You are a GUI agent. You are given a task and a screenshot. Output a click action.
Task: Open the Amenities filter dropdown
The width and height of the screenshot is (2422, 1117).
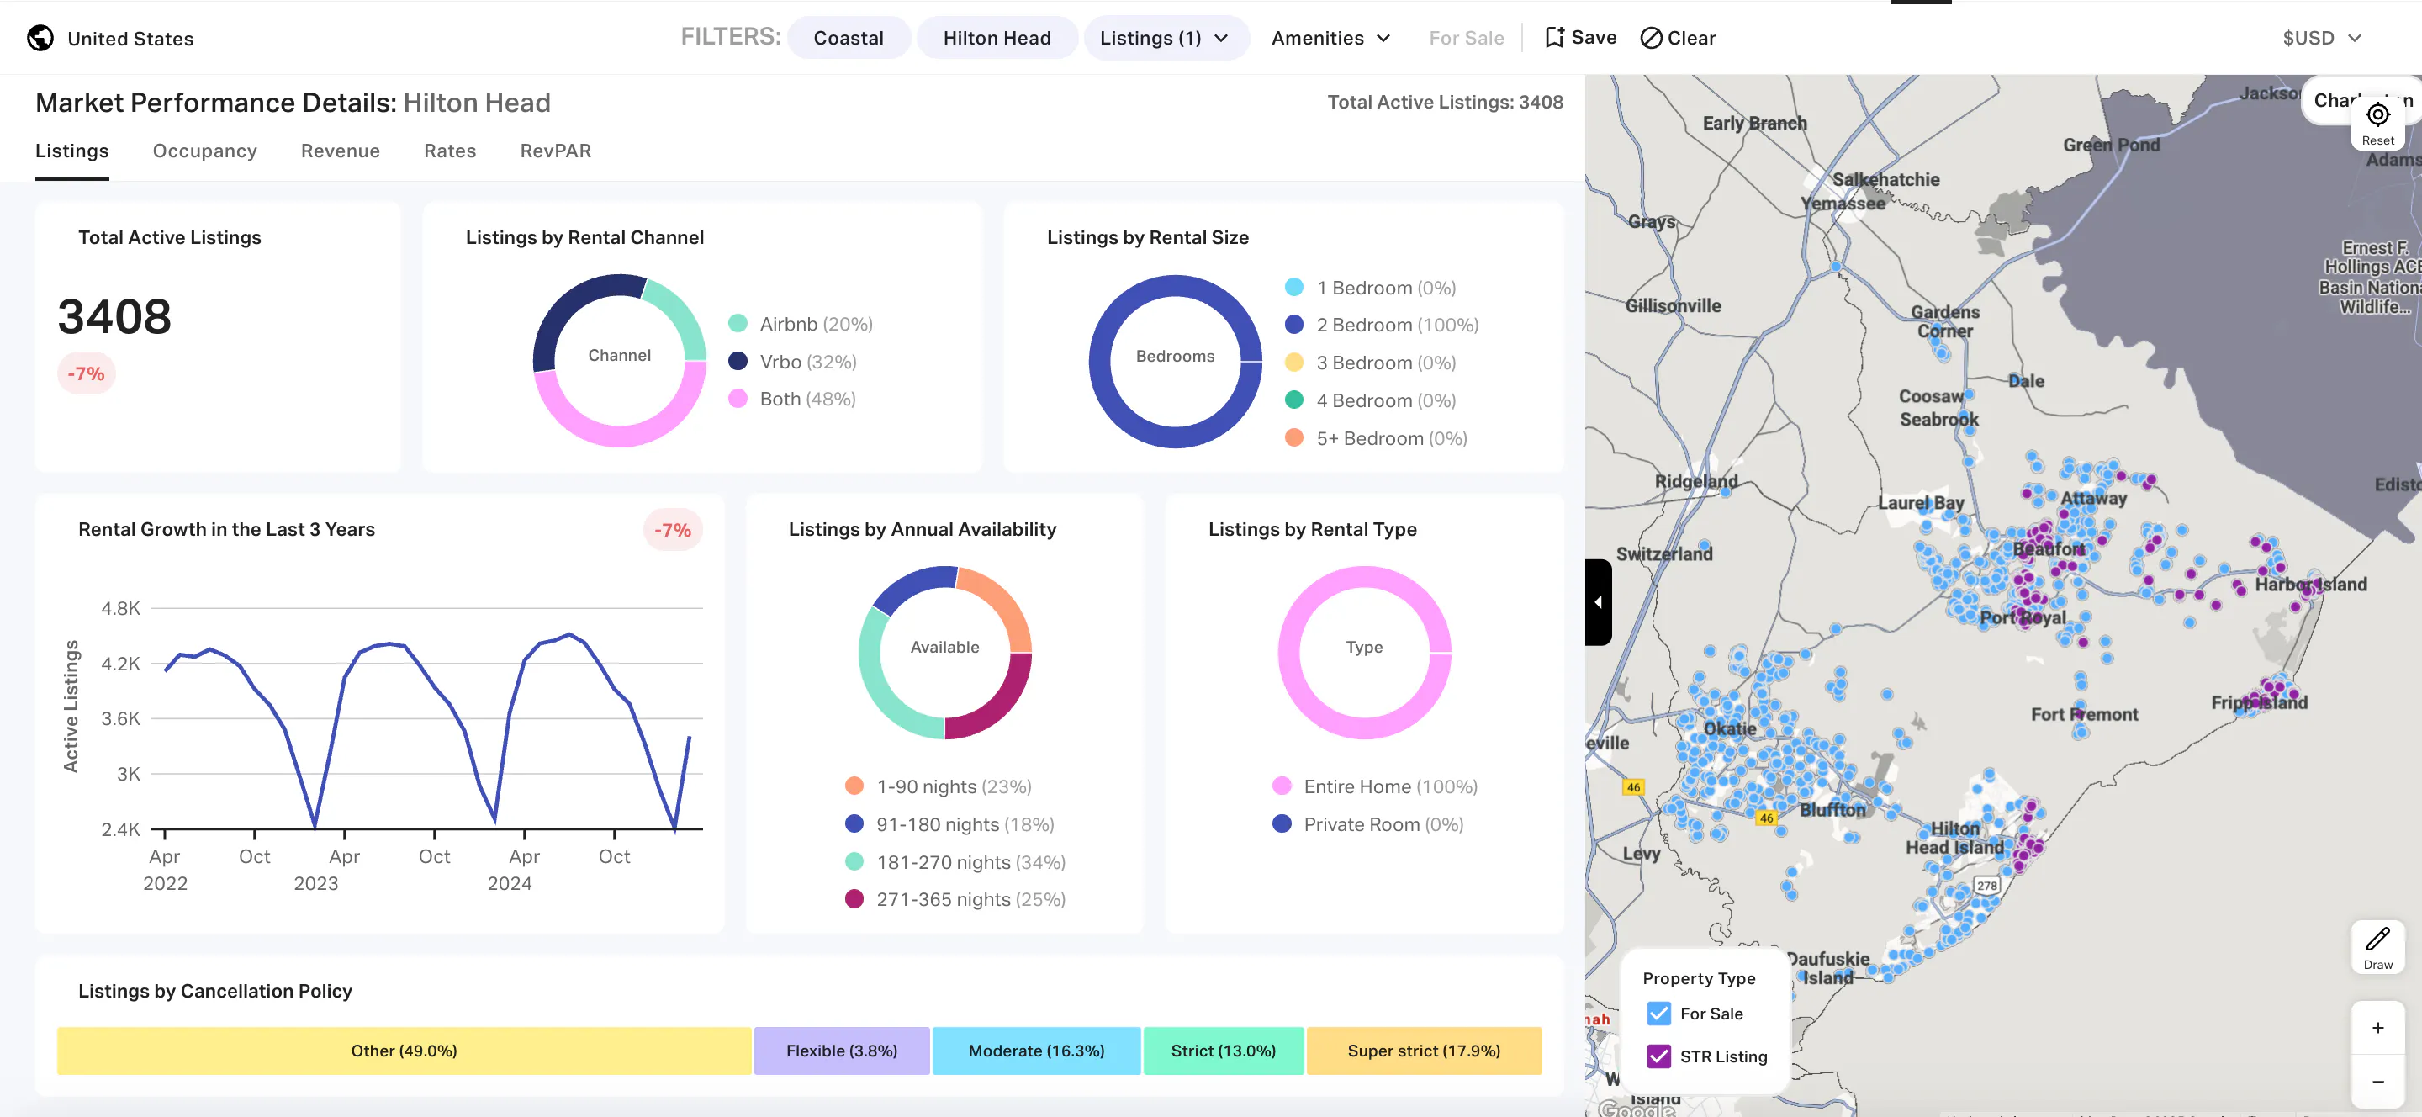point(1330,38)
